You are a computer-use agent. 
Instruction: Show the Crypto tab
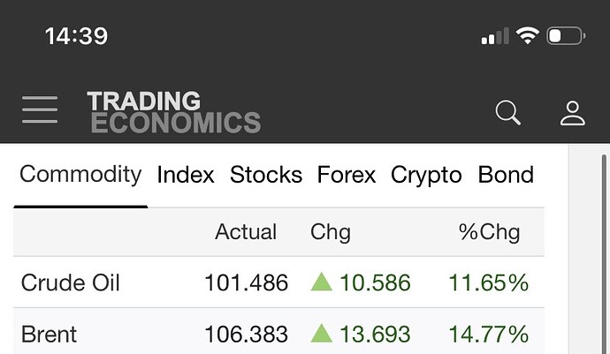[x=426, y=175]
